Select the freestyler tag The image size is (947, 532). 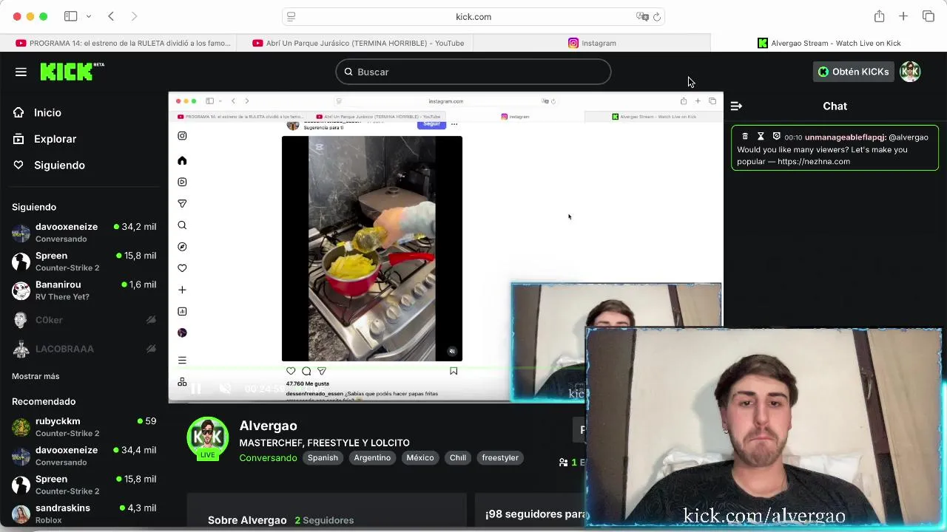pyautogui.click(x=500, y=457)
